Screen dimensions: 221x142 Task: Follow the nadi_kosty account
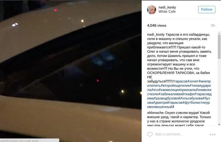[207, 9]
